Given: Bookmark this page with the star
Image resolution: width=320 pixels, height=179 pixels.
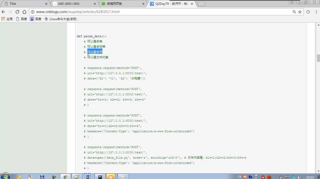Looking at the screenshot, I should [300, 12].
